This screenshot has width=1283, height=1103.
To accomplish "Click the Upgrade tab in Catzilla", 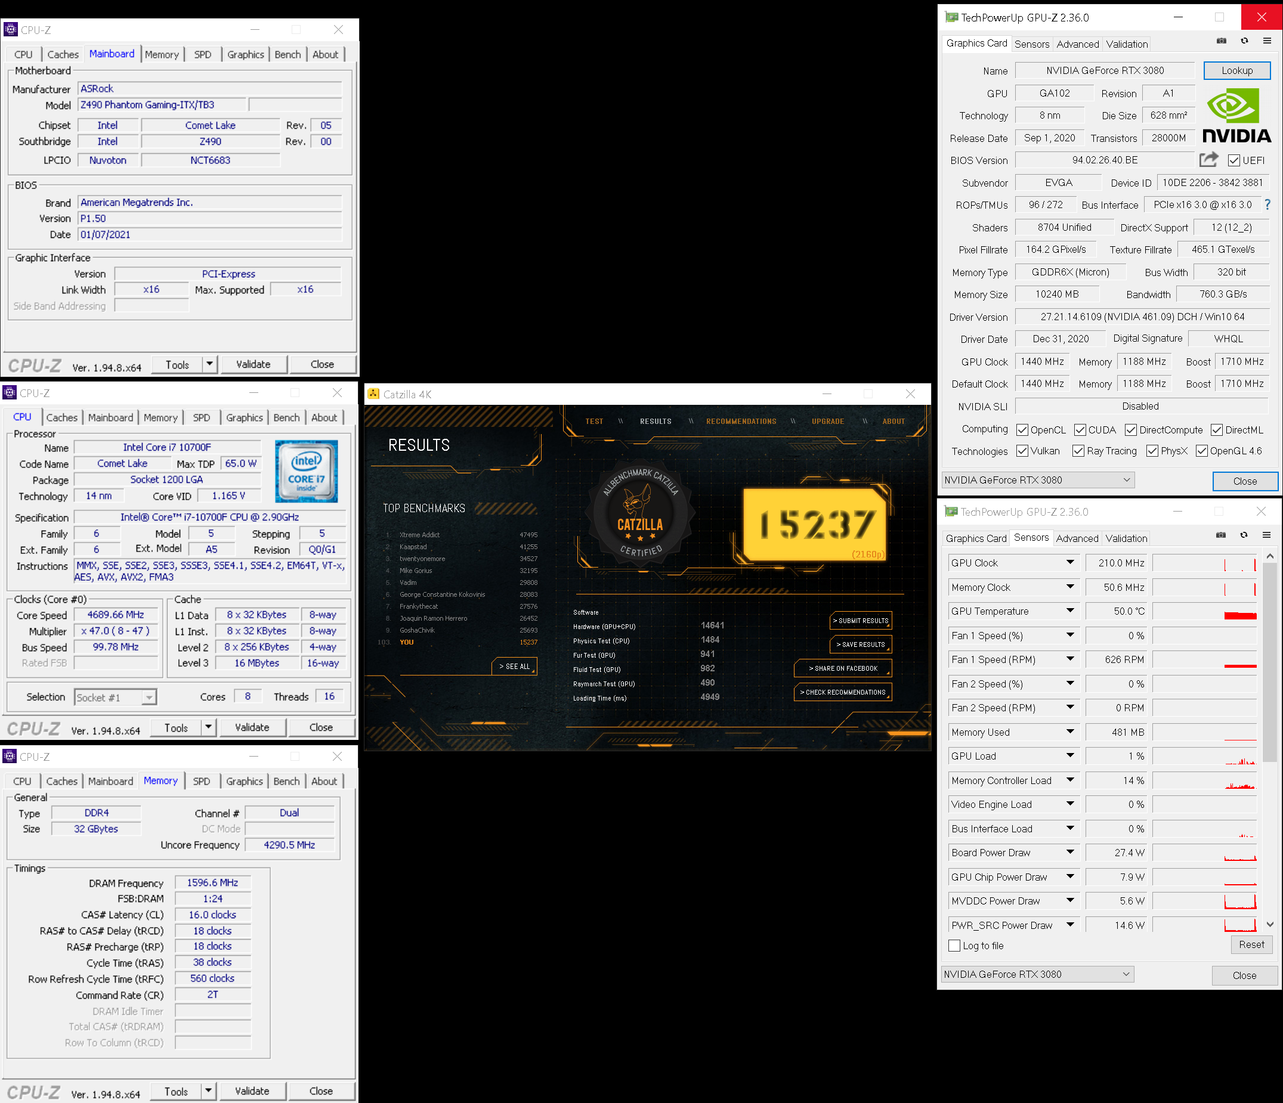I will point(828,421).
